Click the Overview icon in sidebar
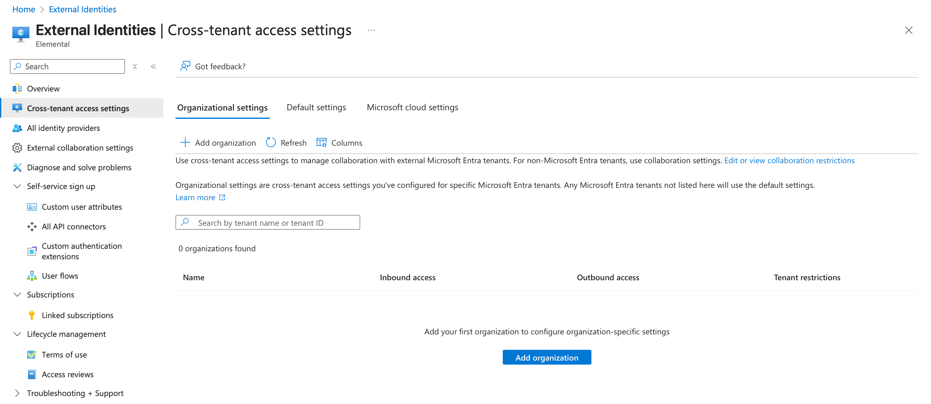The width and height of the screenshot is (931, 404). pyautogui.click(x=17, y=89)
